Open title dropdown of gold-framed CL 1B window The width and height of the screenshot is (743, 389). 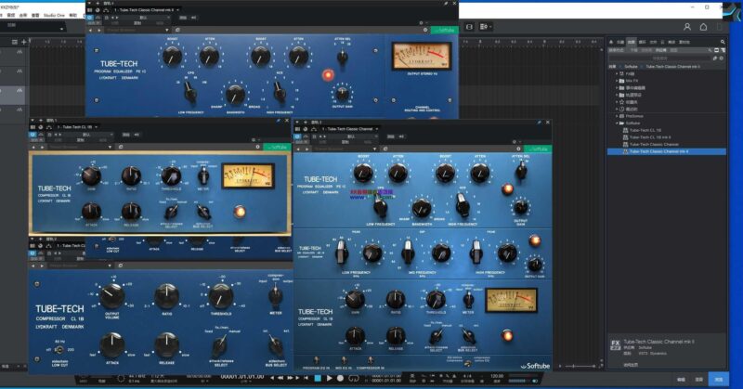point(97,127)
